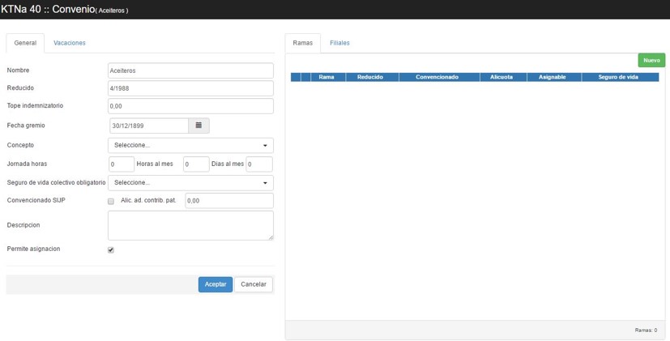Screen dimensions: 670x341
Task: Select the Jornada horas input
Action: 122,164
